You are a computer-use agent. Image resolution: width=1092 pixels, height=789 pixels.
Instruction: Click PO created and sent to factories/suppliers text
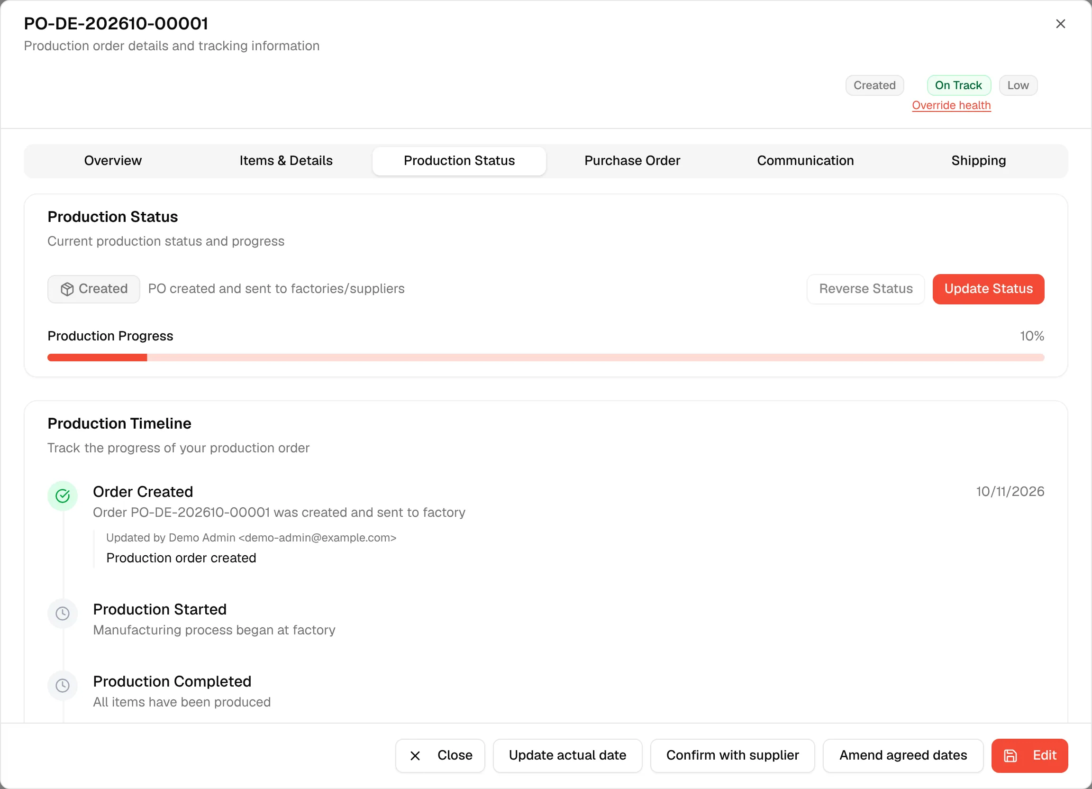coord(276,289)
